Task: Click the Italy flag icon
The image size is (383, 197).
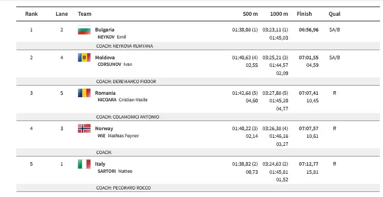Action: click(84, 164)
